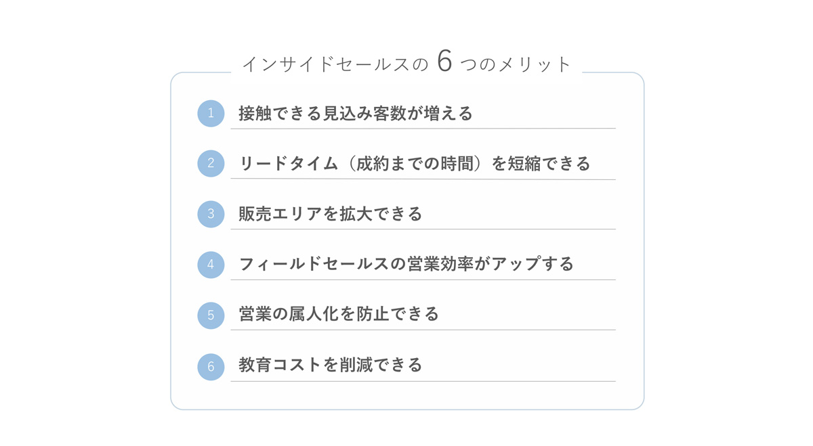
Task: Click the number 5 circle badge
Action: click(x=211, y=315)
